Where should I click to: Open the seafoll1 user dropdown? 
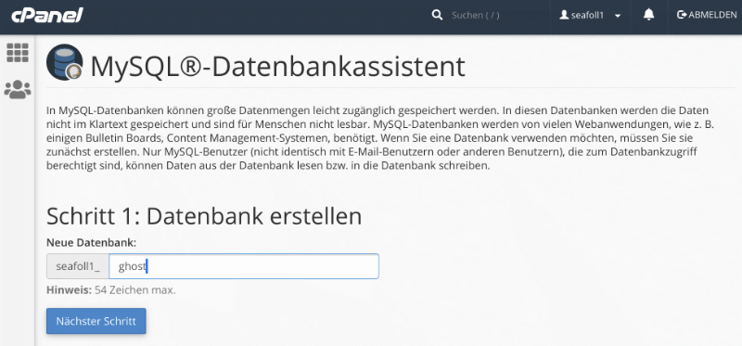(x=590, y=15)
